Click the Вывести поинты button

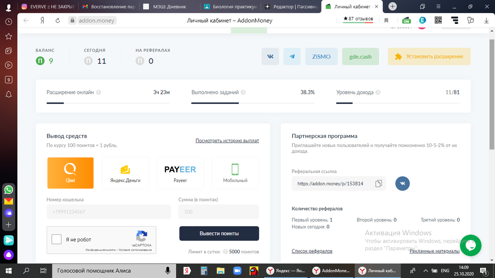tap(219, 234)
